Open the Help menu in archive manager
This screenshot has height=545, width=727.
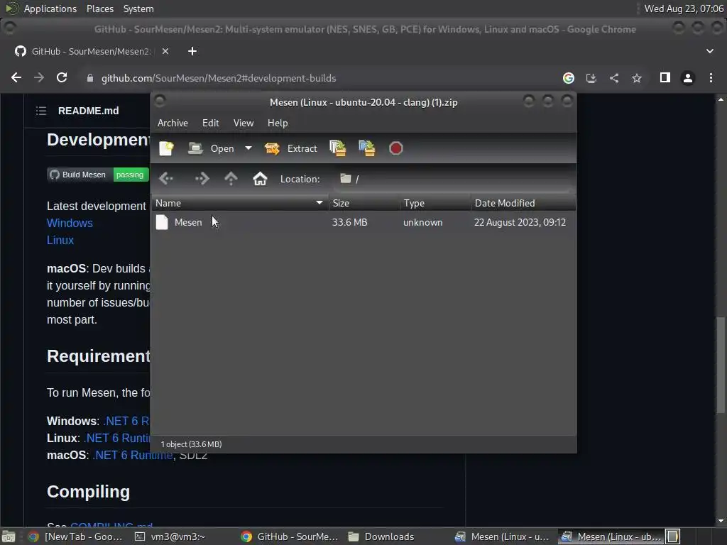click(x=278, y=123)
